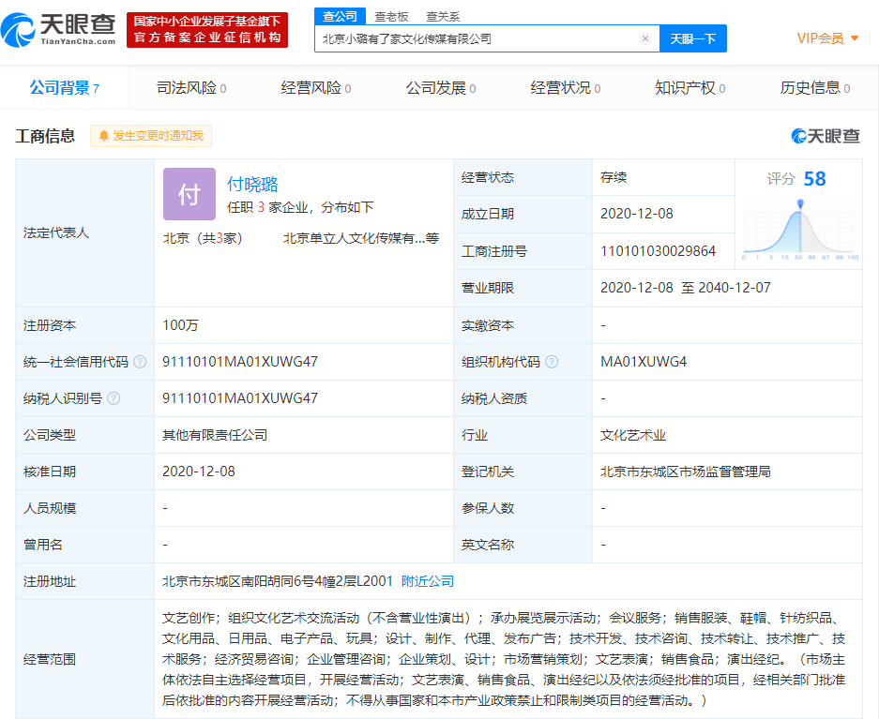Image resolution: width=879 pixels, height=719 pixels.
Task: Open the 经营状况 tab
Action: (x=566, y=88)
